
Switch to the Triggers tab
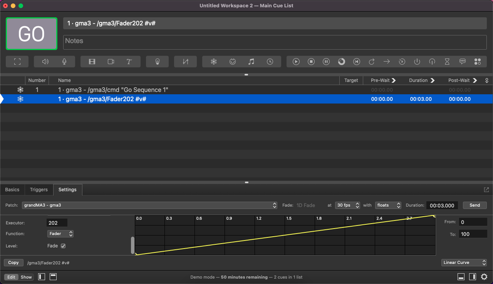(x=39, y=190)
